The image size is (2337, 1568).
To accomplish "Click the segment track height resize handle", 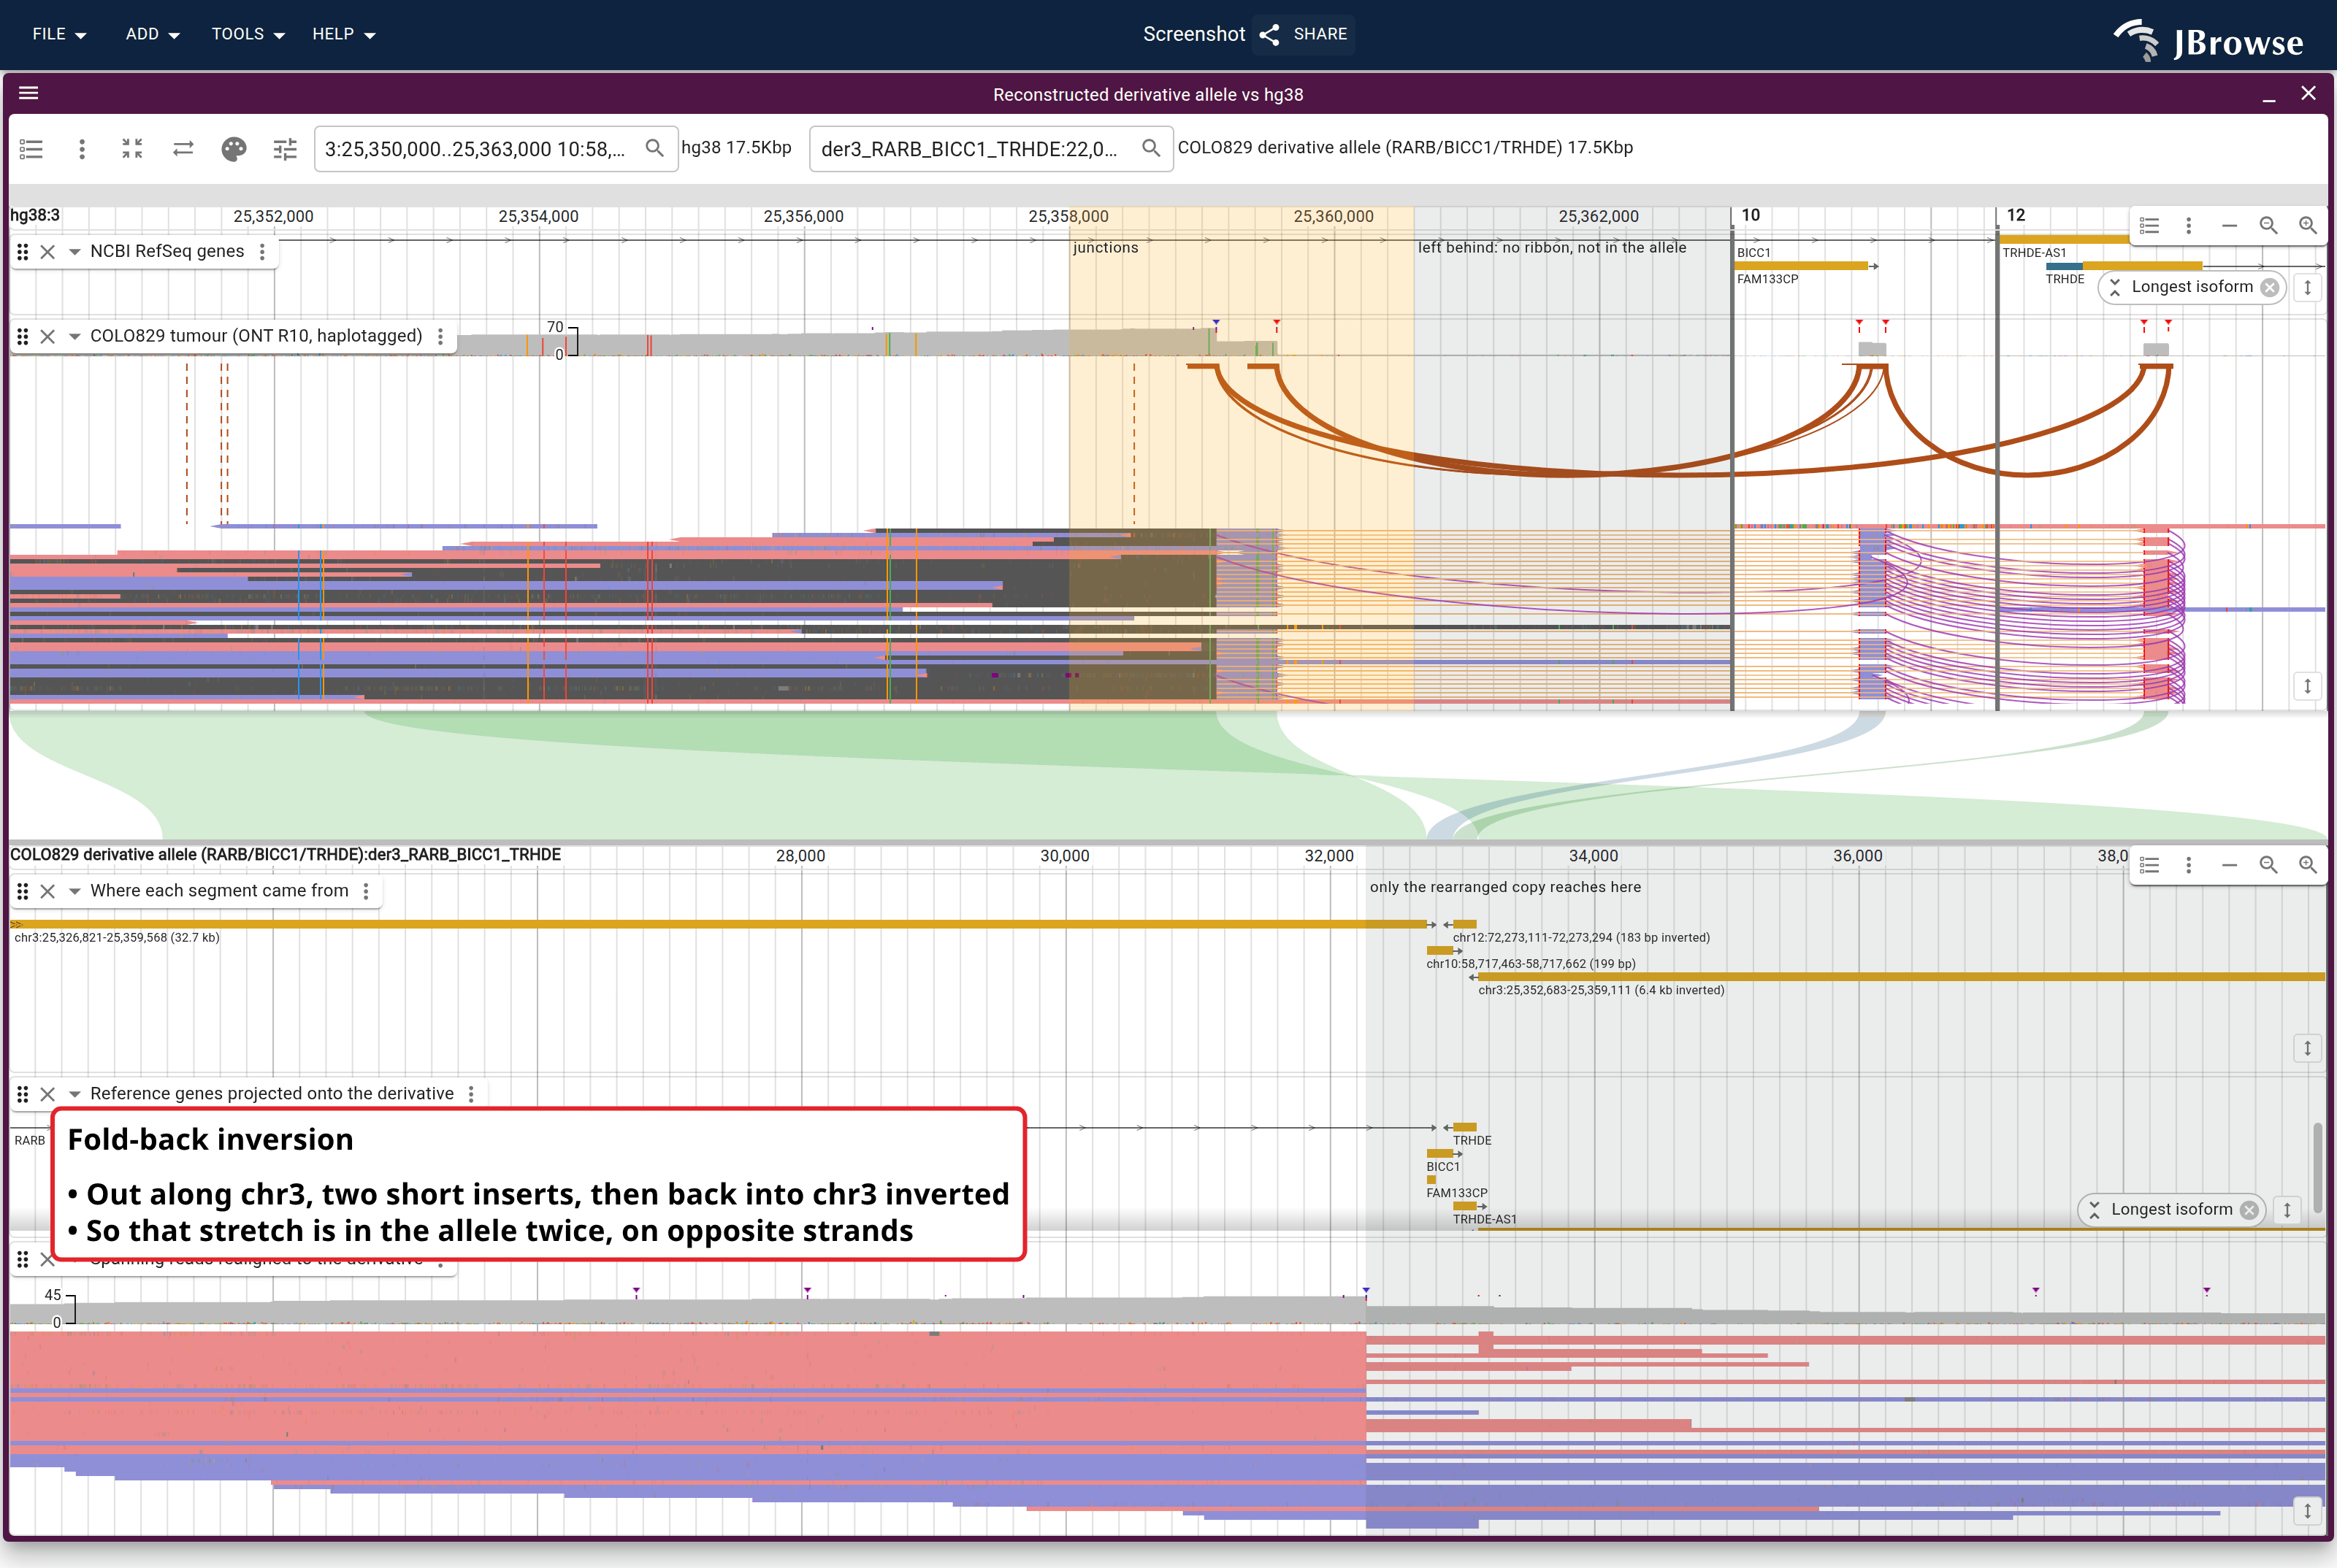I will [x=2308, y=1048].
